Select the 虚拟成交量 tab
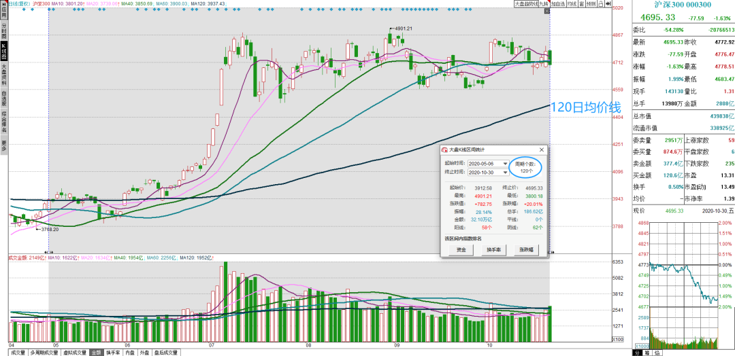 tap(75, 352)
